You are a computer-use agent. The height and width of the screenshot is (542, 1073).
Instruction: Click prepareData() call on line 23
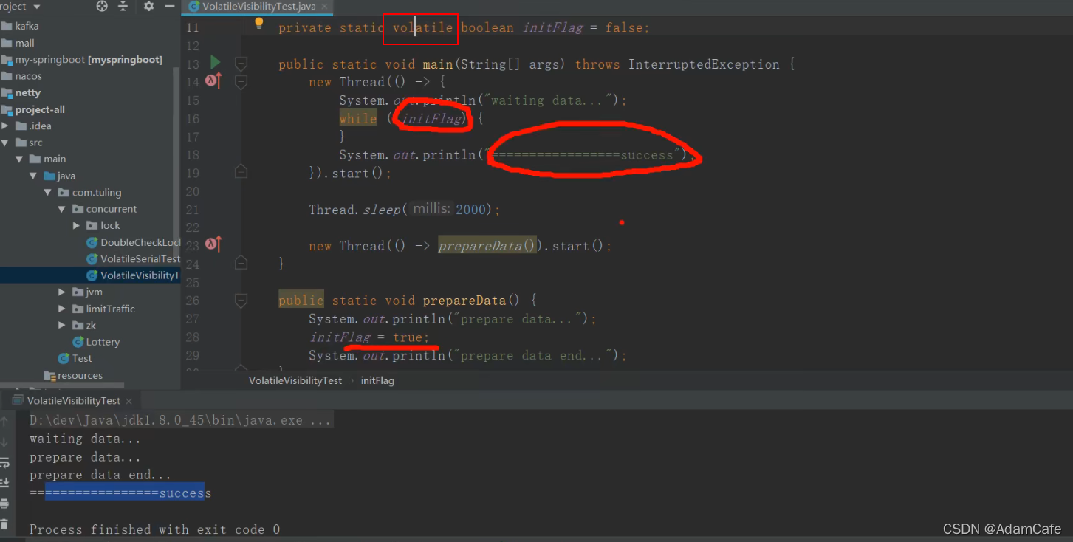point(487,246)
